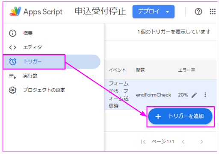Jump to the first page arrow
The height and width of the screenshot is (154, 219).
(x=143, y=142)
